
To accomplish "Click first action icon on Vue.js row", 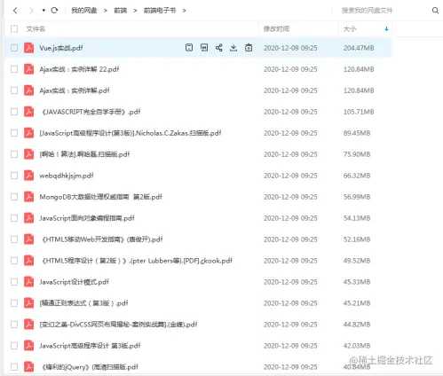I will coord(189,48).
